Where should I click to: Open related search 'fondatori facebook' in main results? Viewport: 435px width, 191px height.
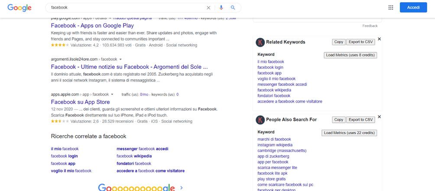tap(134, 164)
